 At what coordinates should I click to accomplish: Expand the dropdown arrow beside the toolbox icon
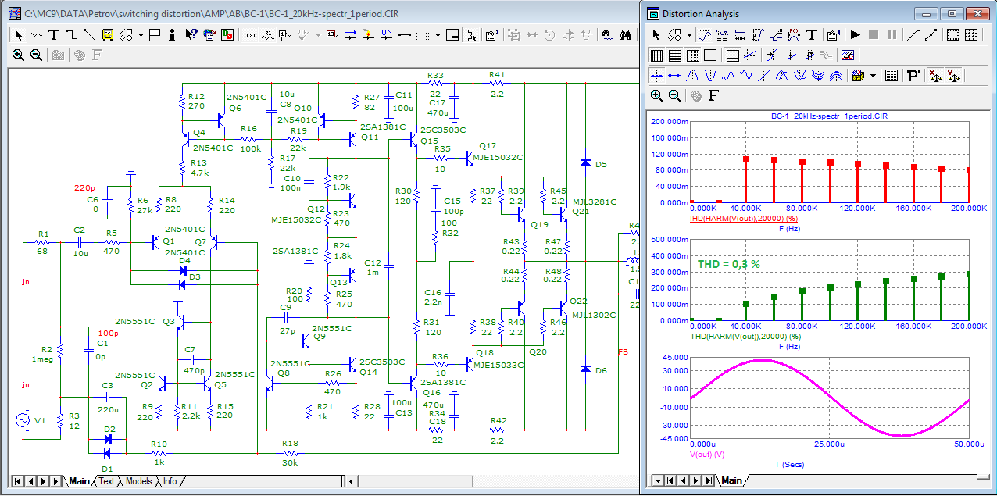click(873, 76)
